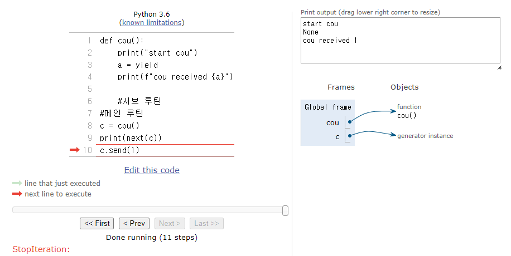Click the disabled Next > button
Screen dimensions: 511x256
click(x=170, y=224)
